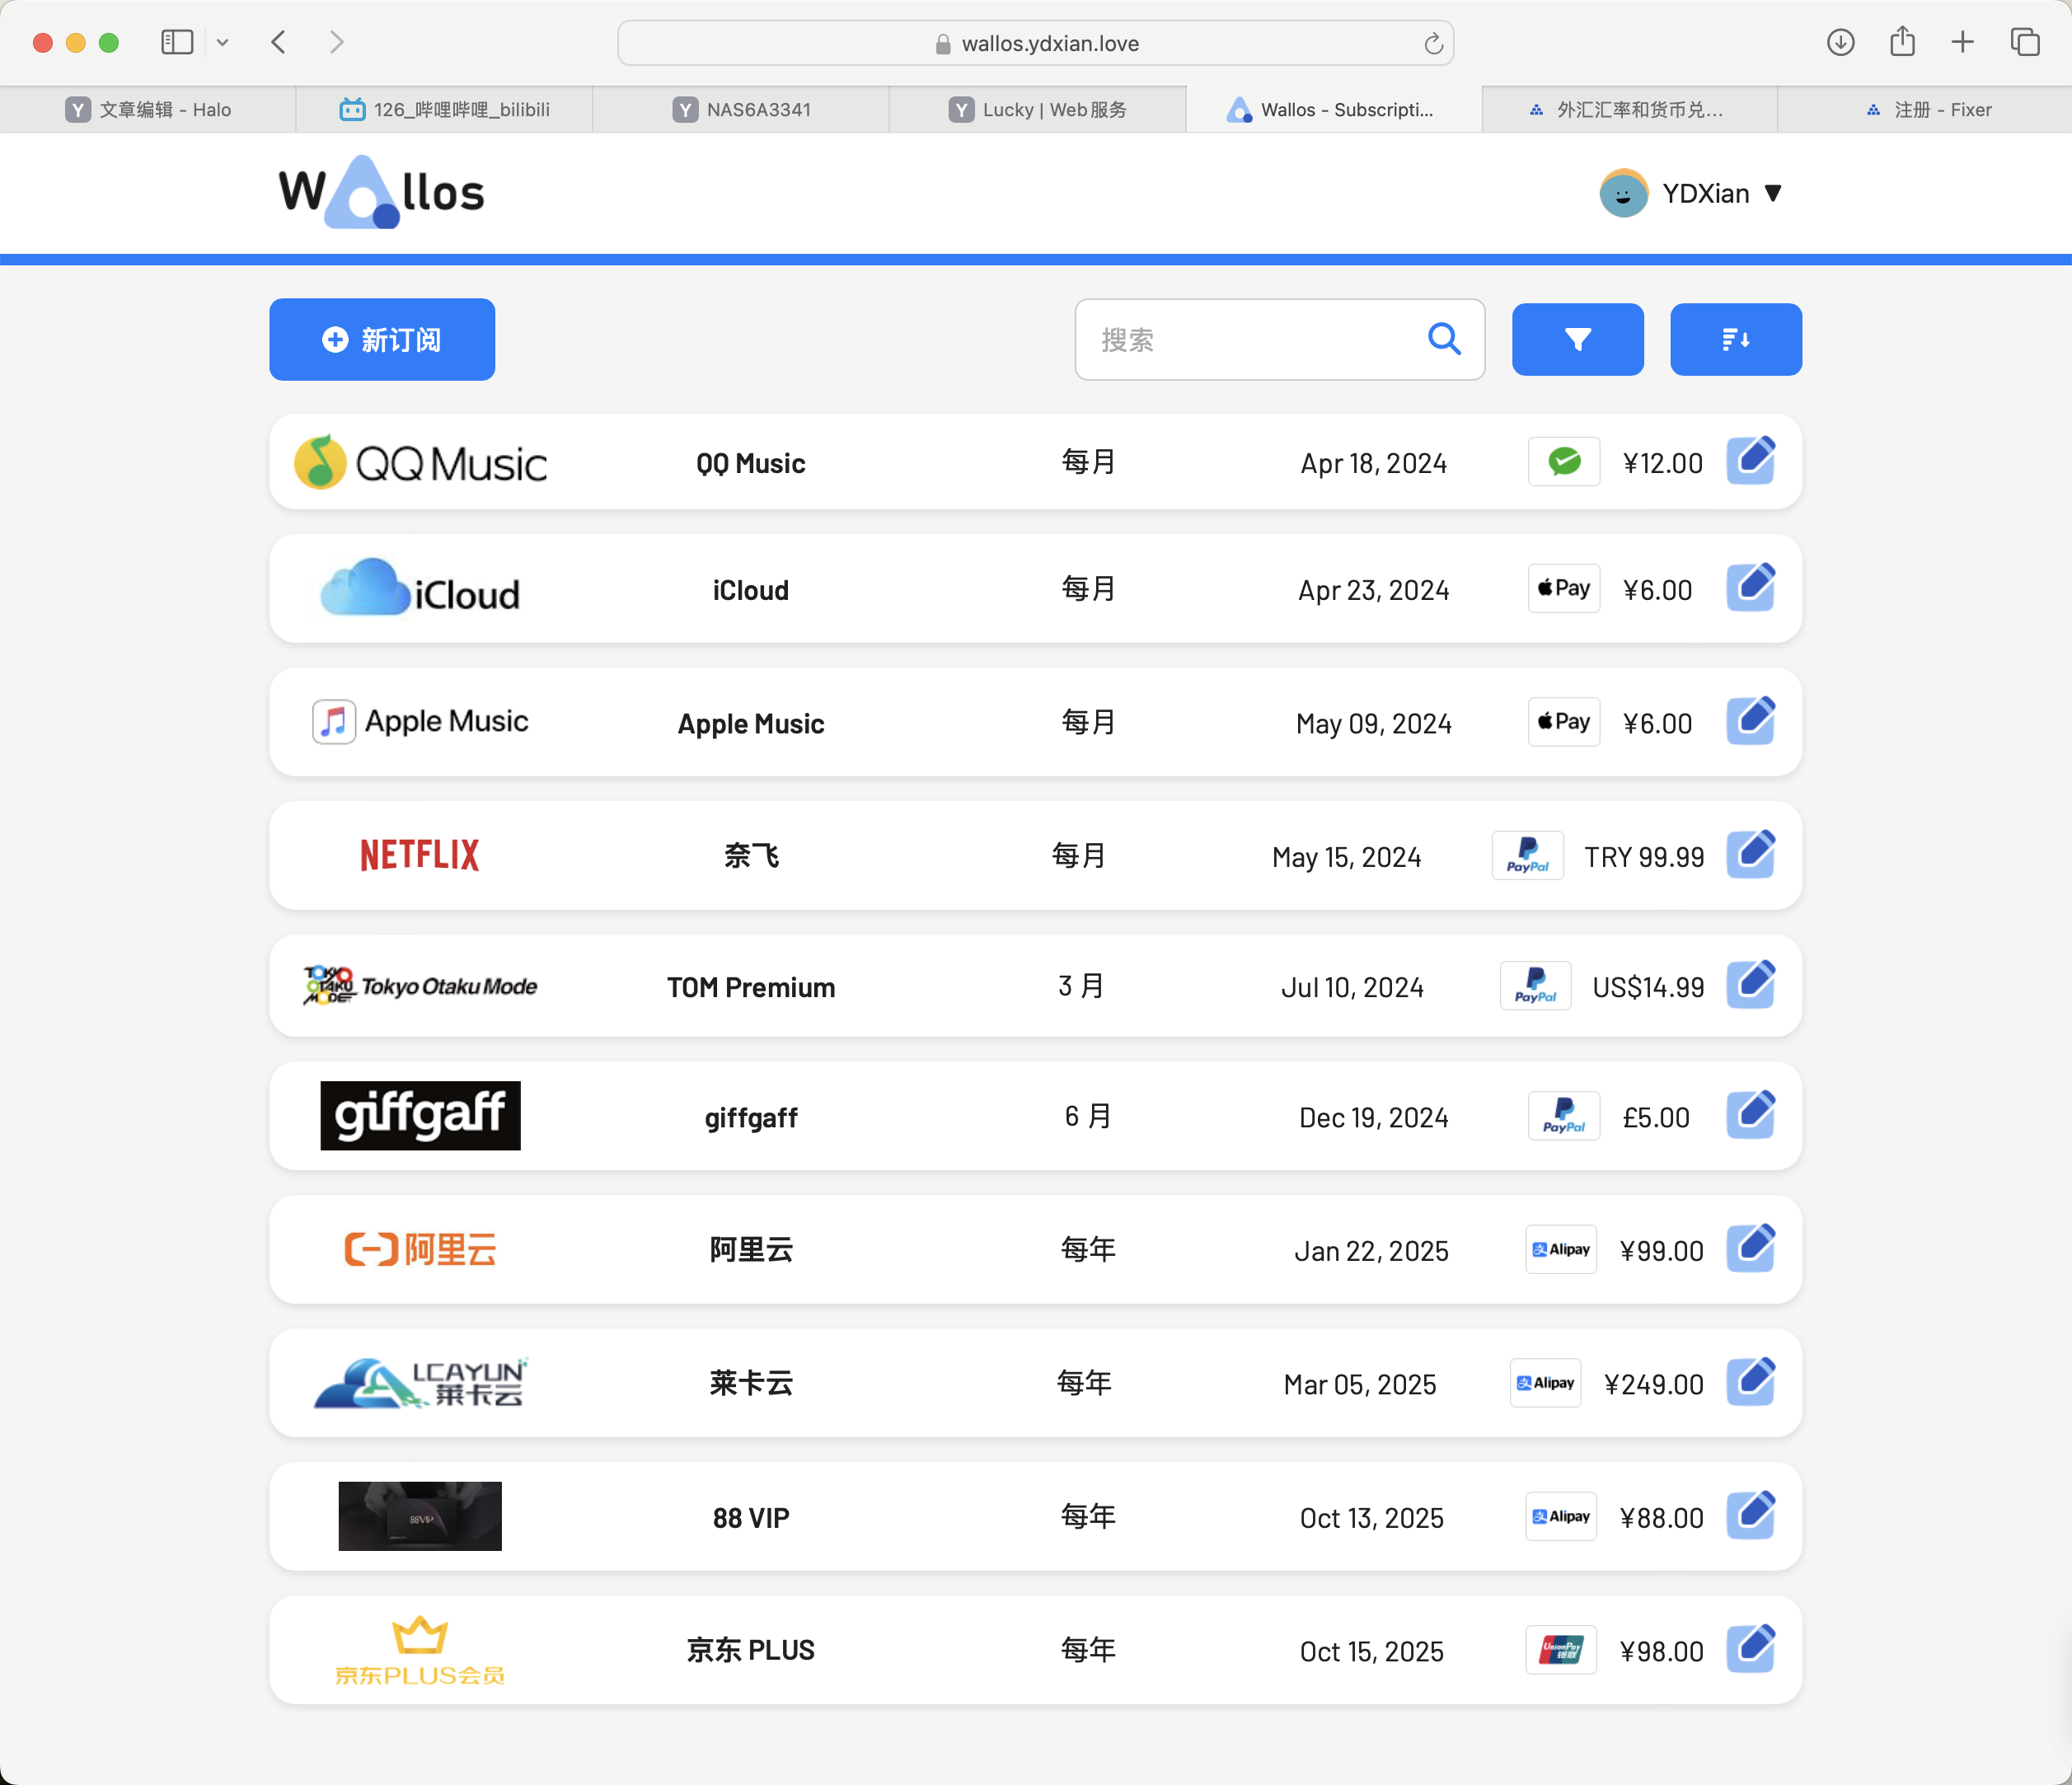Click the Alipay icon in 88 VIP row

click(x=1560, y=1517)
